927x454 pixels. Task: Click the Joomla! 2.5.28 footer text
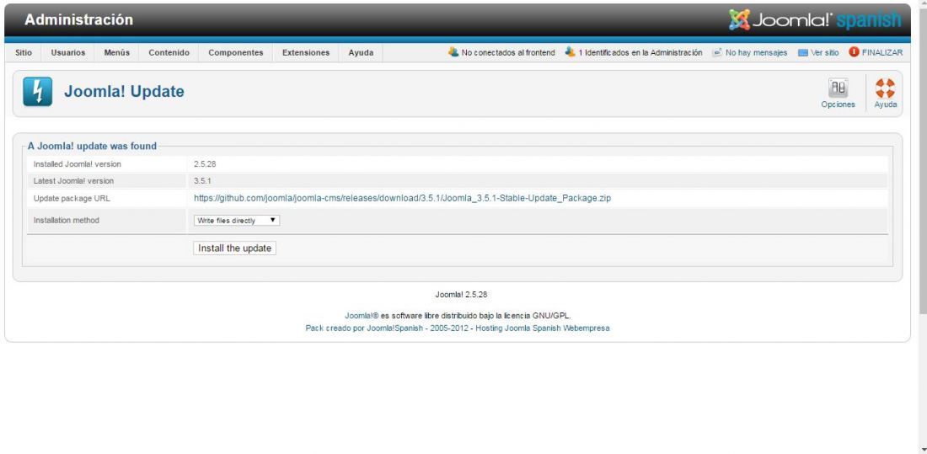461,295
